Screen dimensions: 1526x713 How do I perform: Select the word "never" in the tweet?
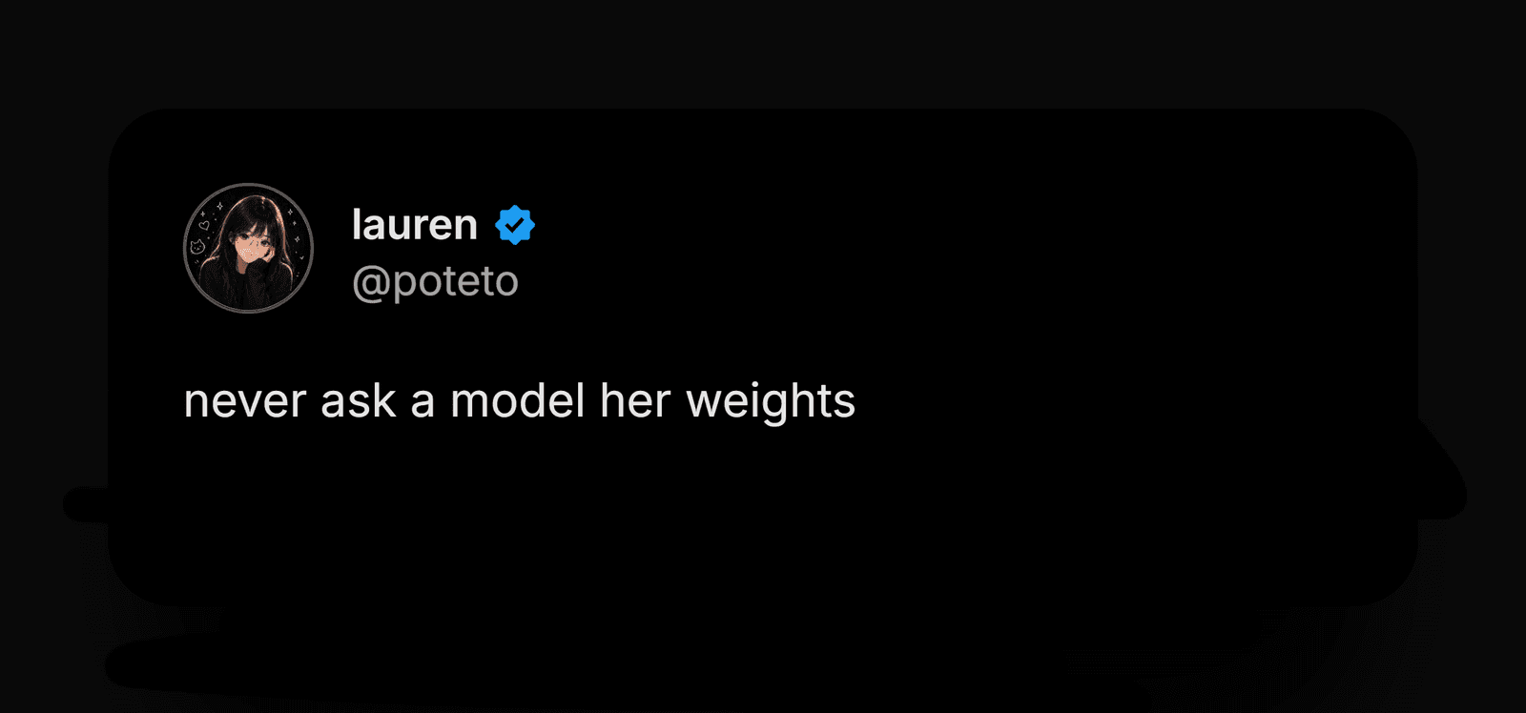click(245, 401)
